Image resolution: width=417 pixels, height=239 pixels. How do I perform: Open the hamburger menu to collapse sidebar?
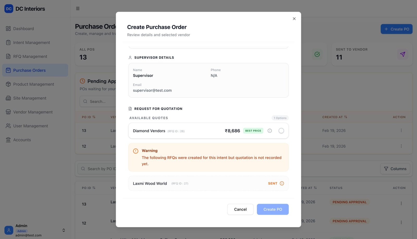pos(78,8)
